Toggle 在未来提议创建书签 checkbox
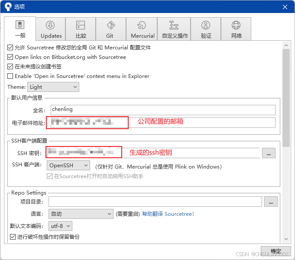This screenshot has height=260, width=295. point(10,66)
